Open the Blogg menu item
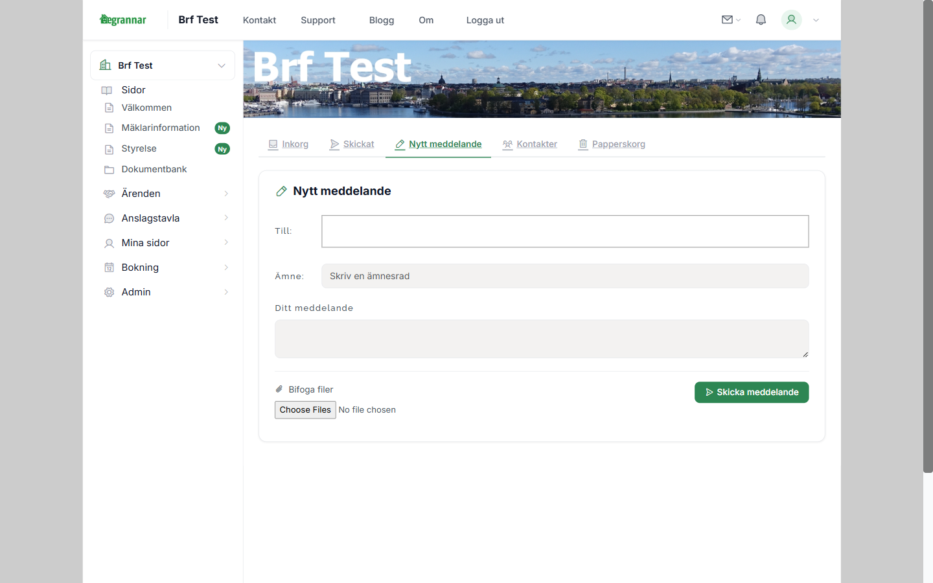Viewport: 933px width, 583px height. (382, 20)
